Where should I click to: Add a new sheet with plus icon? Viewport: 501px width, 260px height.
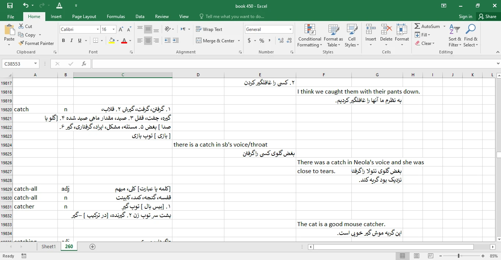[x=92, y=247]
